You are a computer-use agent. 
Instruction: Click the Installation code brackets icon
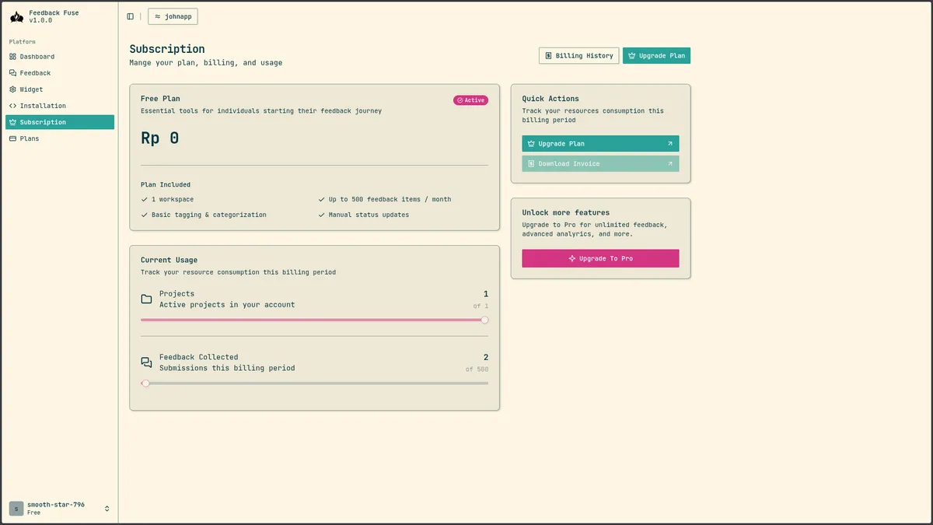(x=12, y=105)
